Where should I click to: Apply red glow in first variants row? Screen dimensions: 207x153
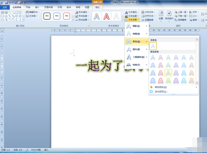[x=161, y=57]
